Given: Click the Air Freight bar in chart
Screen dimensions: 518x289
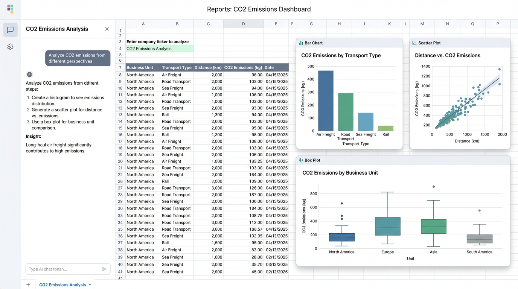Looking at the screenshot, I should [x=326, y=101].
